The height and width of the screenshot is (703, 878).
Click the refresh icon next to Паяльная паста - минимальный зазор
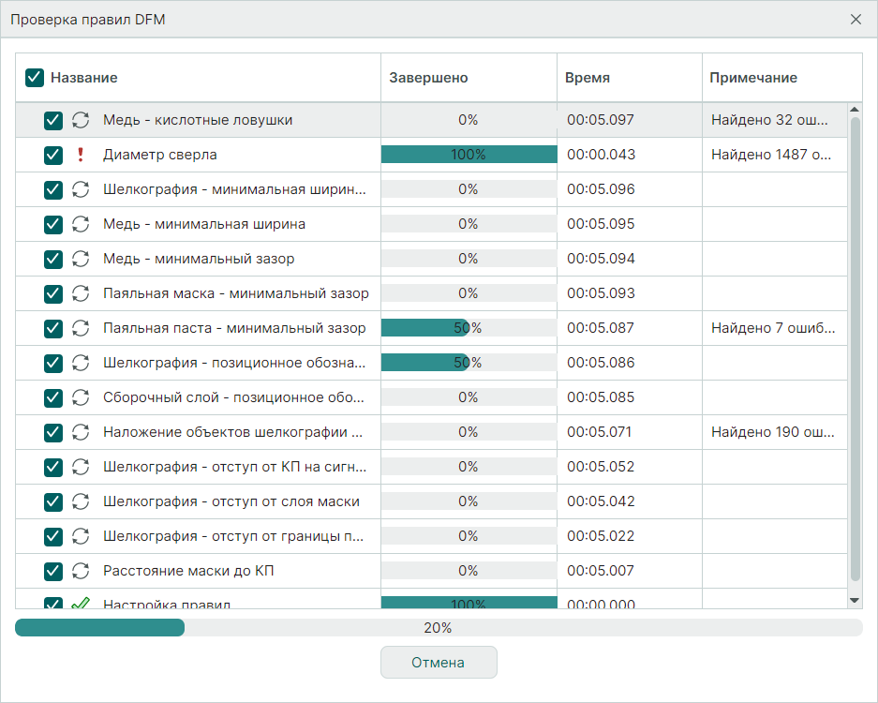(x=81, y=328)
